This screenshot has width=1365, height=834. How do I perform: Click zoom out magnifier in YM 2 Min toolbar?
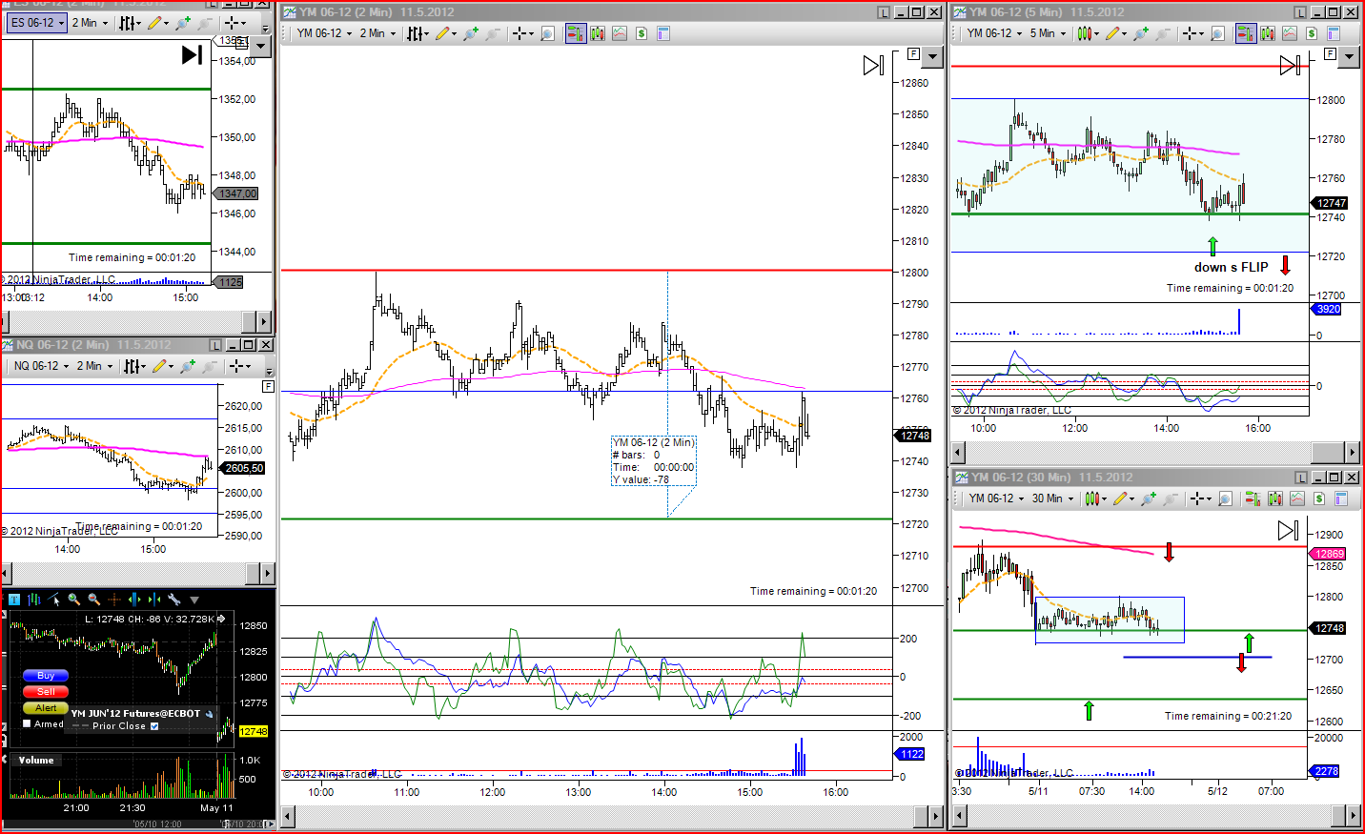tap(493, 33)
